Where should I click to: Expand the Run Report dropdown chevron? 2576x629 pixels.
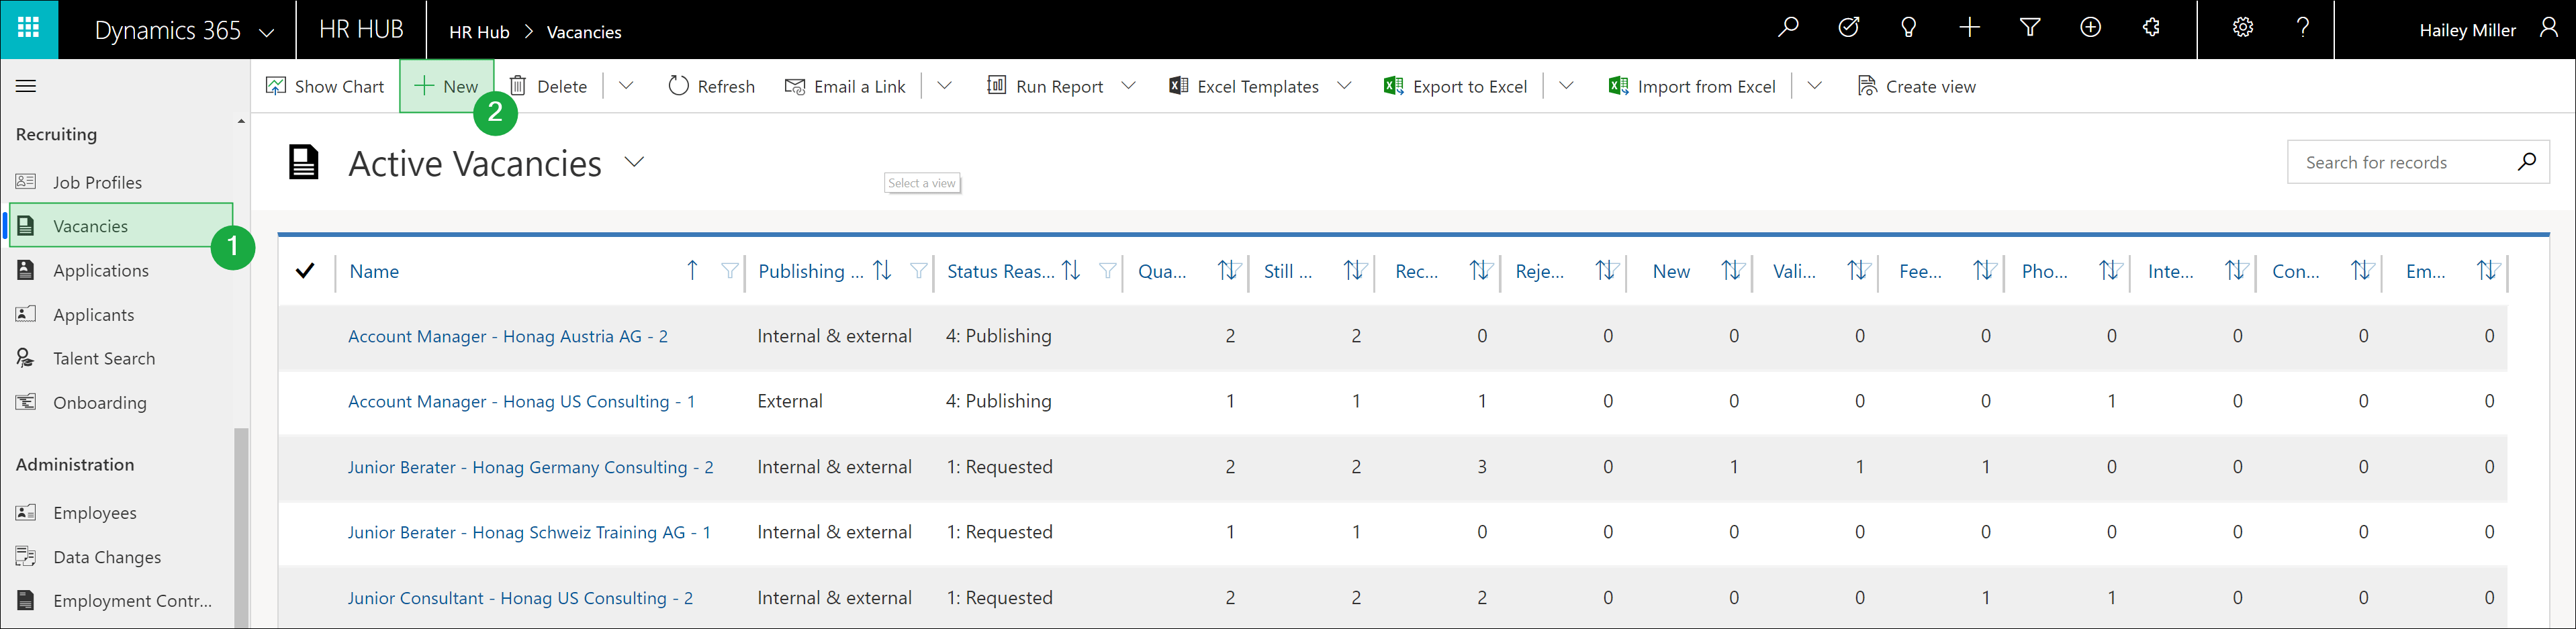click(1129, 86)
